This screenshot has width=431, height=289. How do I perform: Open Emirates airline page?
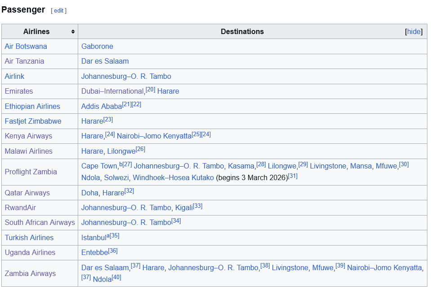19,91
